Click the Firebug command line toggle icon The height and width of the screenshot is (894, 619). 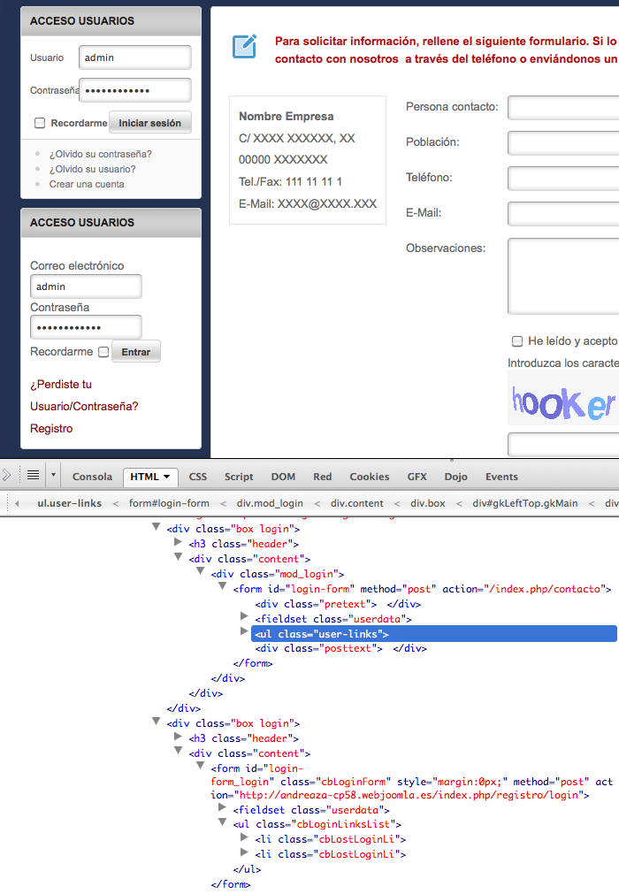click(x=7, y=475)
